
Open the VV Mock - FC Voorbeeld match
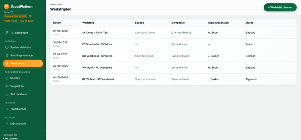click(97, 68)
